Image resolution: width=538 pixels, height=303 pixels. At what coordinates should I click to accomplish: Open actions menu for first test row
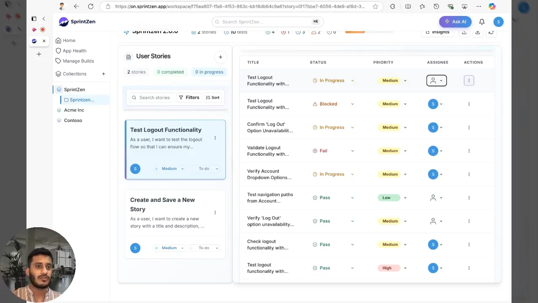click(469, 80)
